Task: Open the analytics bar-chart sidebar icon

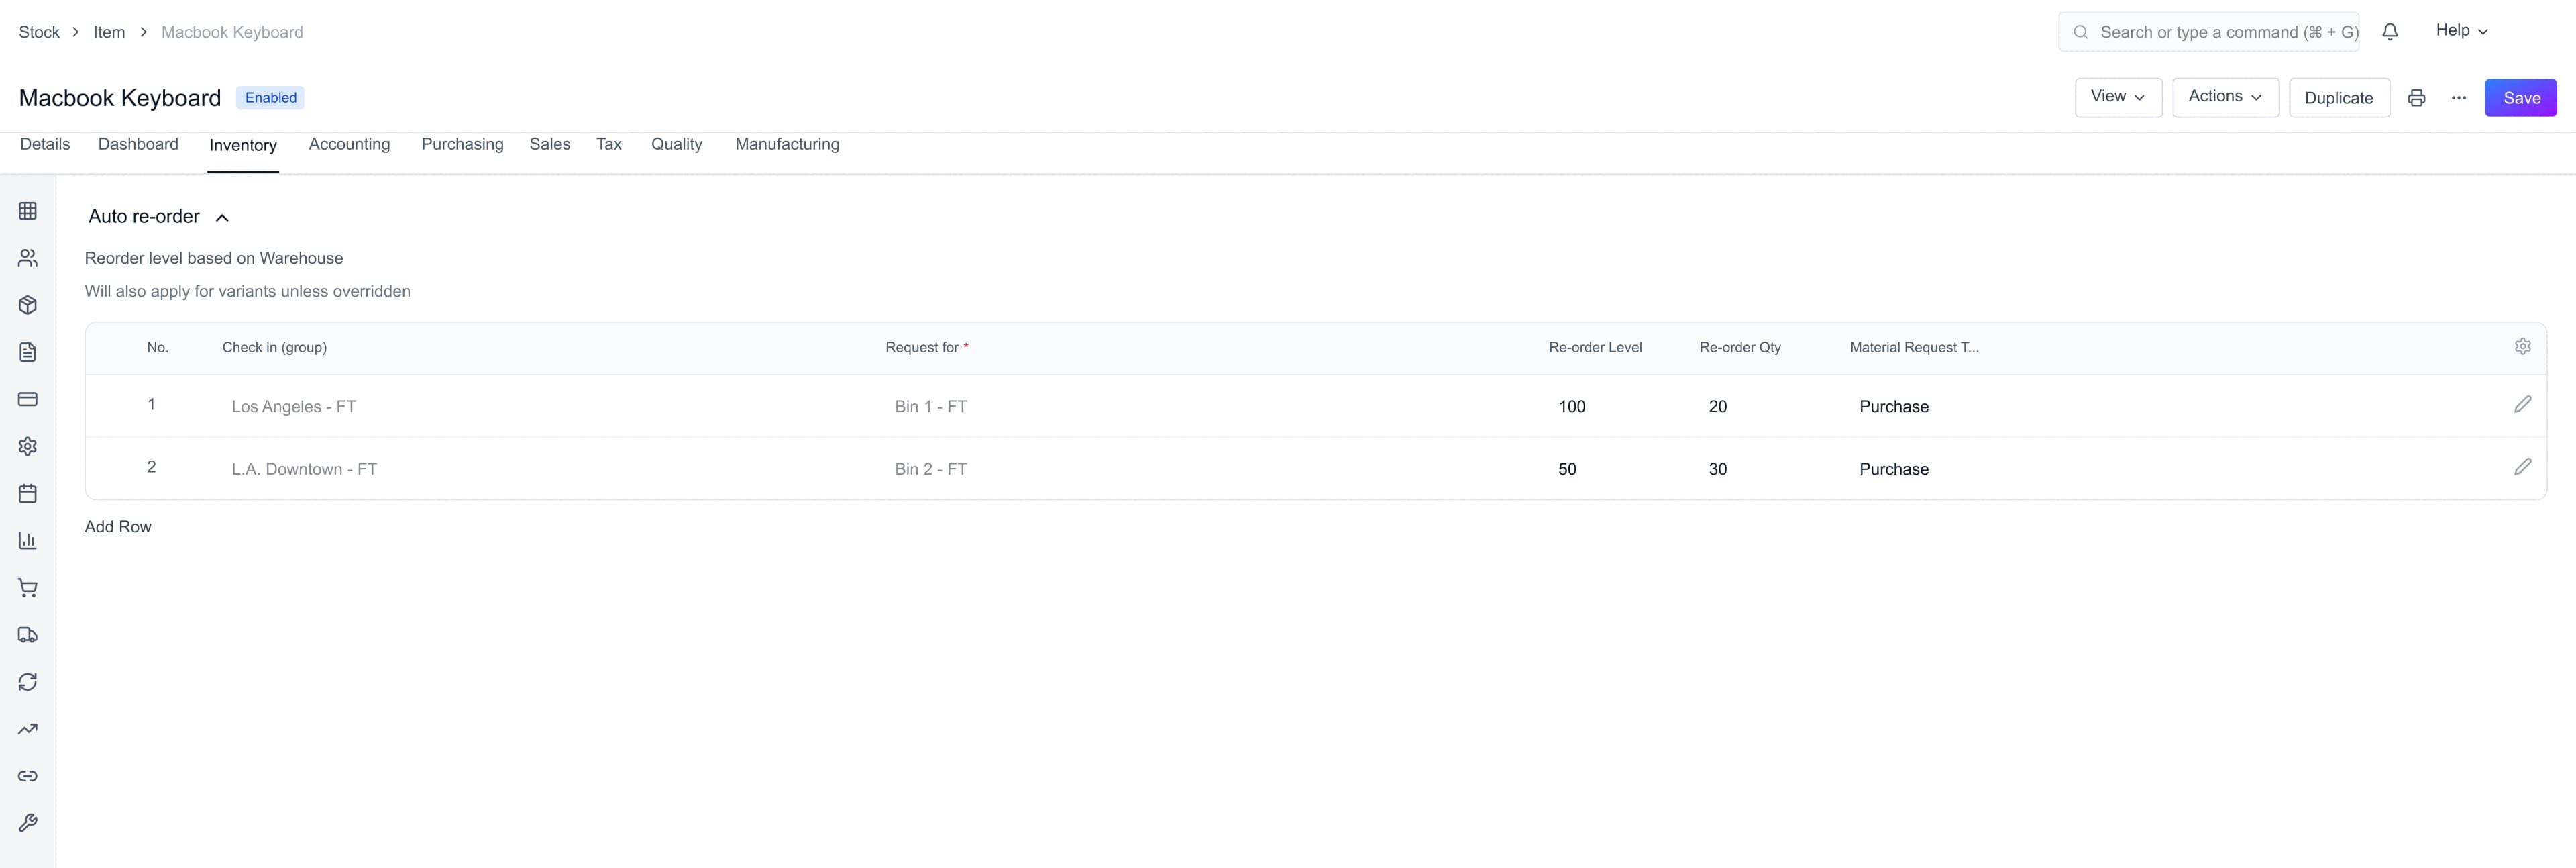Action: pos(28,540)
